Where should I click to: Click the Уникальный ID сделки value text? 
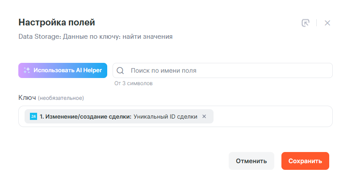click(165, 116)
